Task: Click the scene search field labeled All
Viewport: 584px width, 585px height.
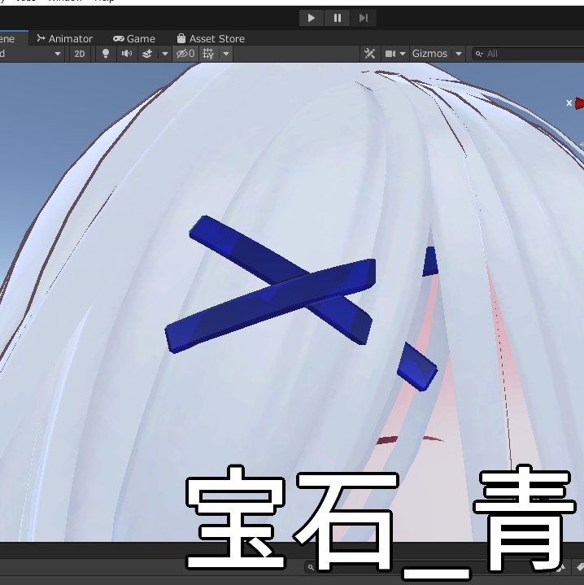Action: (528, 54)
